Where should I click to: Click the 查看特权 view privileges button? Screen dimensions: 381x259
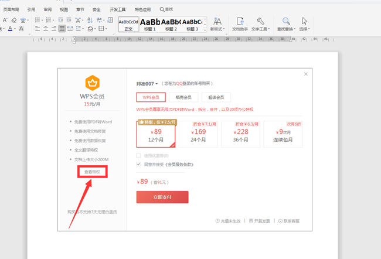click(92, 172)
